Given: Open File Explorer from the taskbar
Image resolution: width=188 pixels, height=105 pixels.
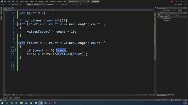Looking at the screenshot, I should click(21, 103).
